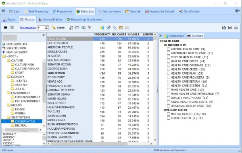Check HEALTH CARE SYSTEM (61)
Viewport: 242px width, 153px height.
tap(169, 86)
